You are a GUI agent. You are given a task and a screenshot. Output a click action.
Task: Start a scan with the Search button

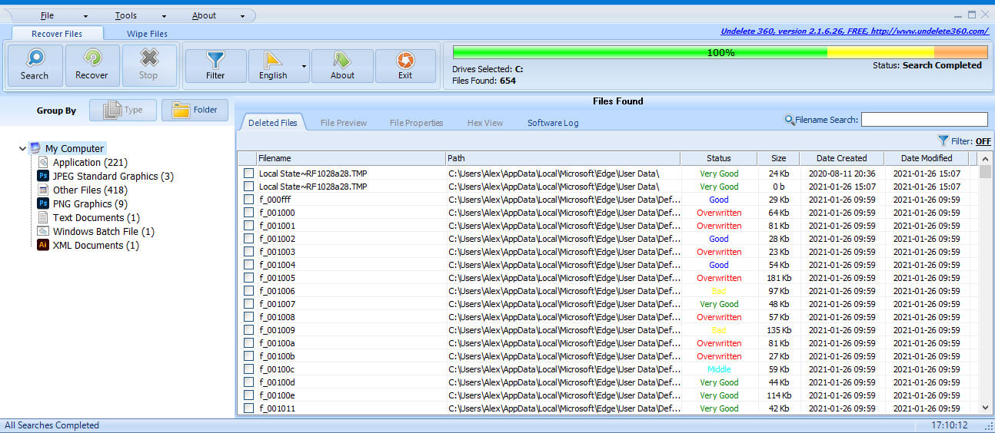35,65
